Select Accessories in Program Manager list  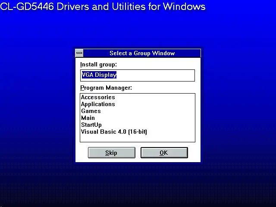click(138, 97)
